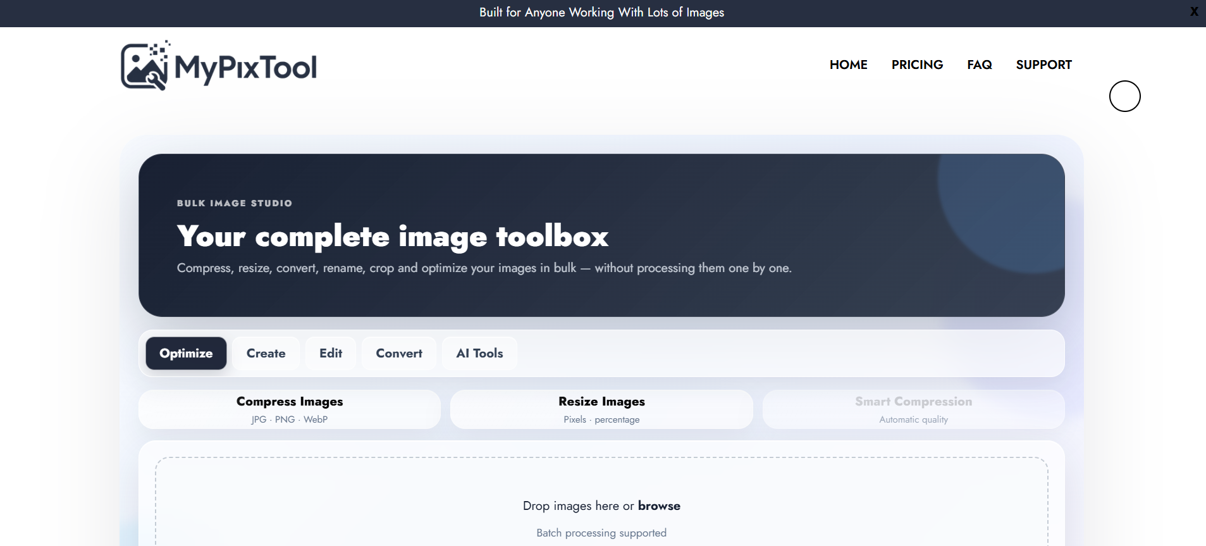Open the SUPPORT nav link

(1043, 65)
